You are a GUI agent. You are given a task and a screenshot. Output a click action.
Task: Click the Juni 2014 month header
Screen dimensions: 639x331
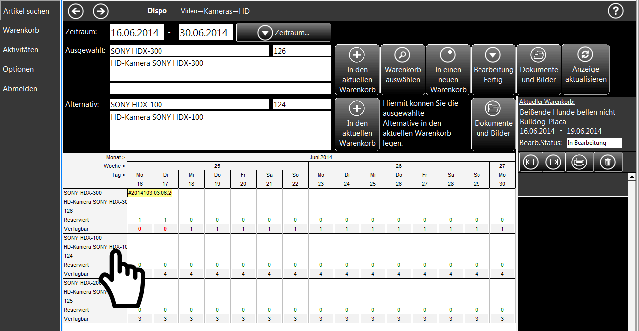[x=321, y=157]
